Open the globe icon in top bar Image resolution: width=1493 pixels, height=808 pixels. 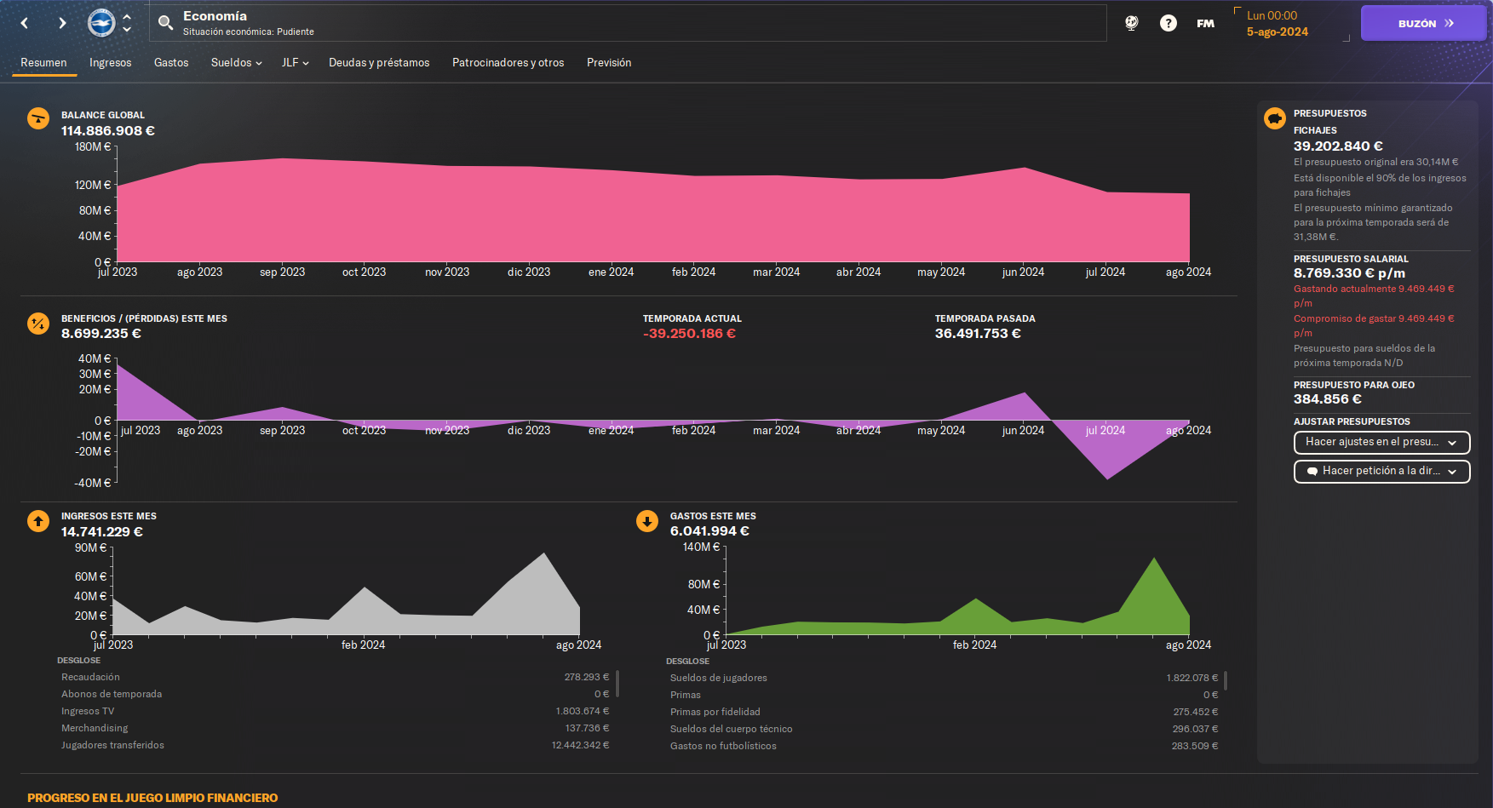point(1132,23)
